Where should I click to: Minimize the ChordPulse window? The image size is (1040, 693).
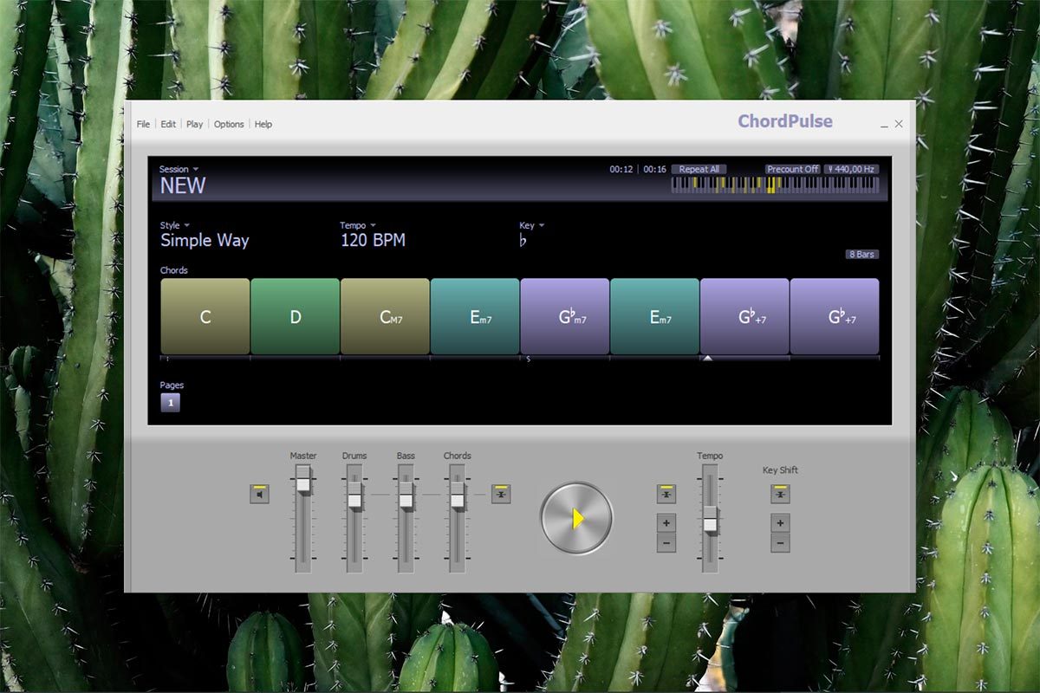(884, 126)
